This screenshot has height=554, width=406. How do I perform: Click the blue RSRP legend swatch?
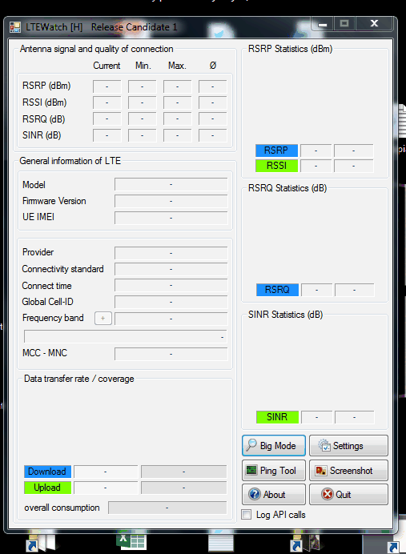pyautogui.click(x=277, y=151)
